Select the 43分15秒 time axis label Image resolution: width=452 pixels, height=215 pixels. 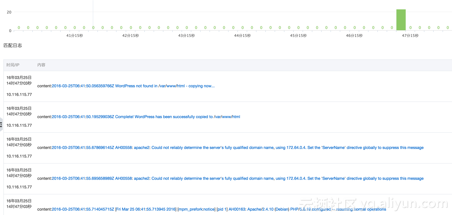tap(187, 36)
